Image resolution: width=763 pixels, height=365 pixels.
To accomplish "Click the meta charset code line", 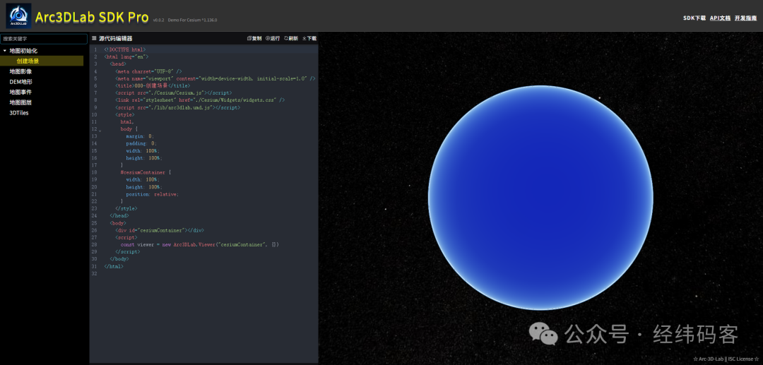I will click(148, 71).
